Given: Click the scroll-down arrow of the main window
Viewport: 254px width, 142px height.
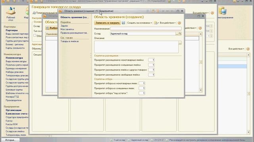Looking at the screenshot, I should point(248,132).
